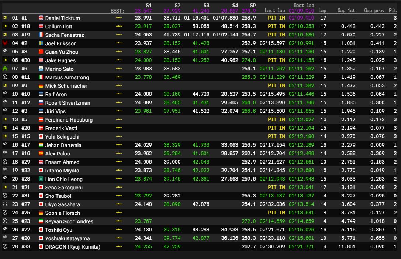Click Marino Sato's green status icon
401x259 pixels.
(5, 69)
